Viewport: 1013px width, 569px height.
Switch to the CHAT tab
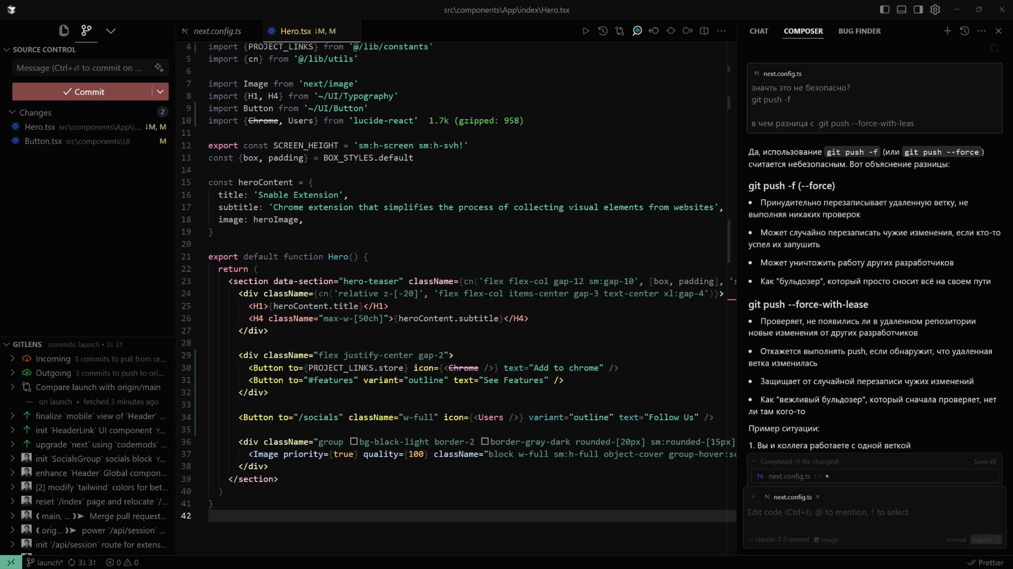(x=759, y=31)
